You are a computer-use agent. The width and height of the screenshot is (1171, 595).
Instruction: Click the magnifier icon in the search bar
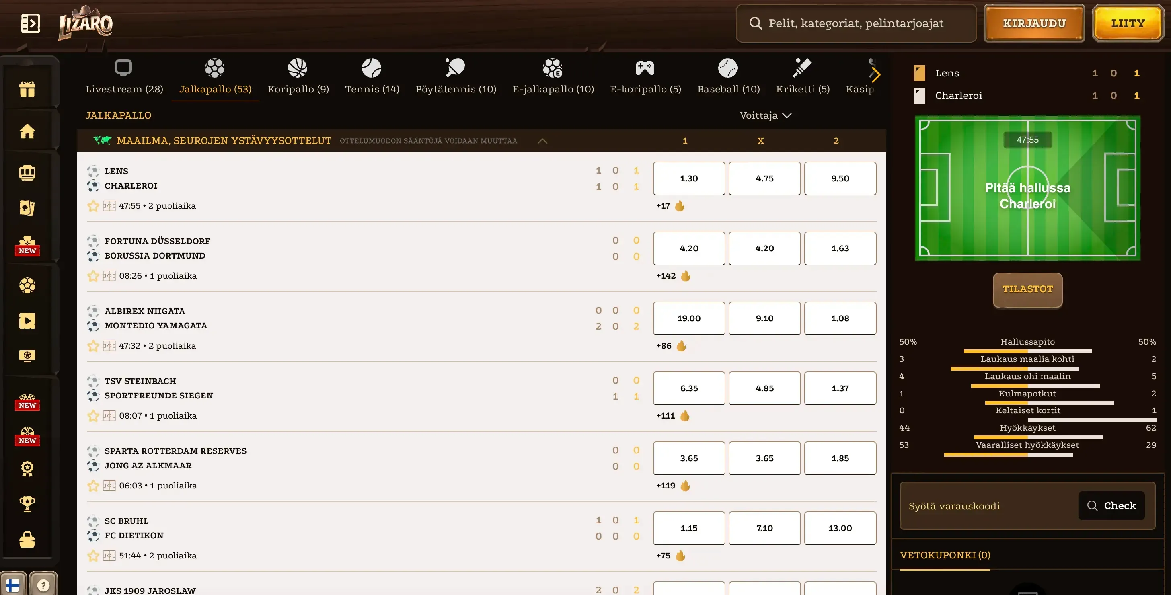[756, 23]
